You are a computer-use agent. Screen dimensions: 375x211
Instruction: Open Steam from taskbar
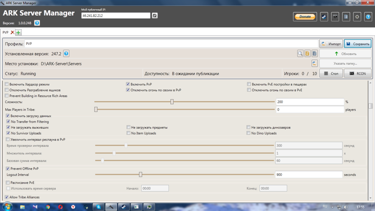[124, 207]
